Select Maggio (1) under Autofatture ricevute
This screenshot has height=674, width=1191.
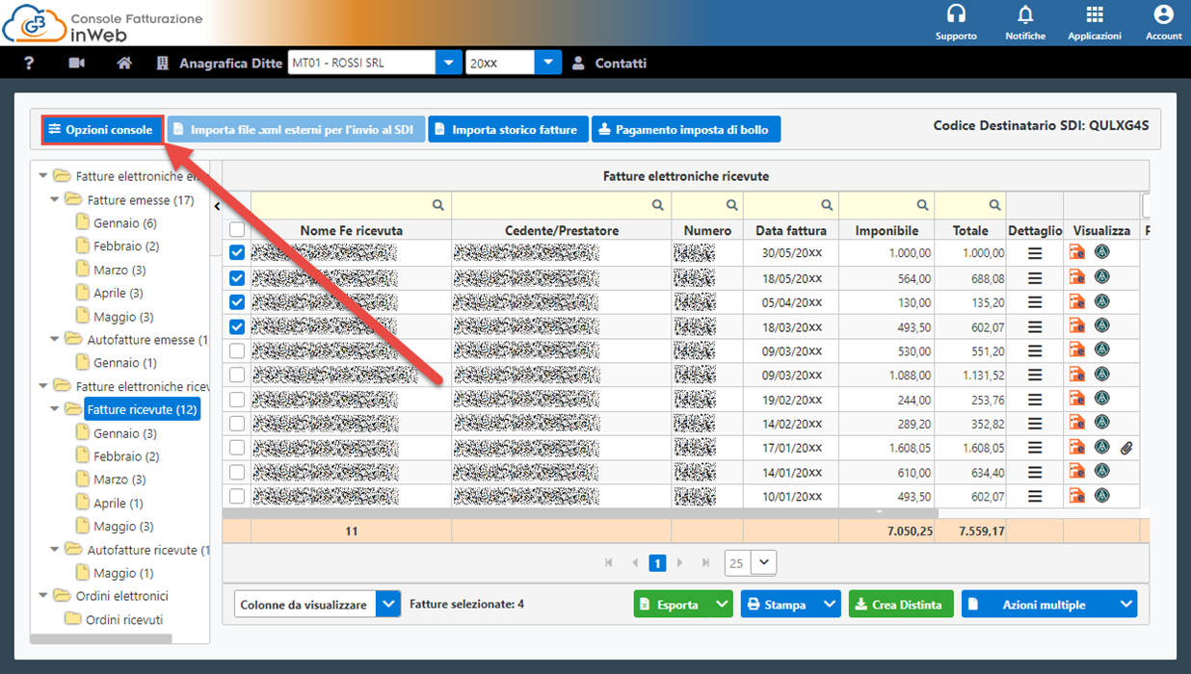[123, 573]
